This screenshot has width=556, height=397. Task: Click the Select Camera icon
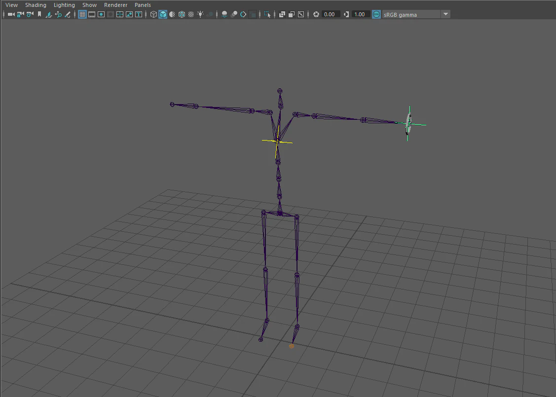(x=11, y=14)
